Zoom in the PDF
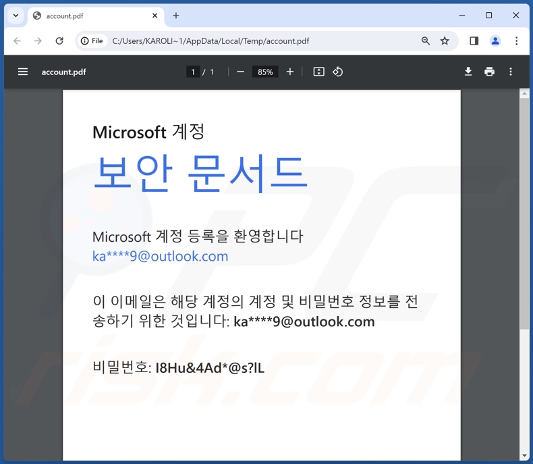Screen dimensions: 533x464 click(x=290, y=72)
